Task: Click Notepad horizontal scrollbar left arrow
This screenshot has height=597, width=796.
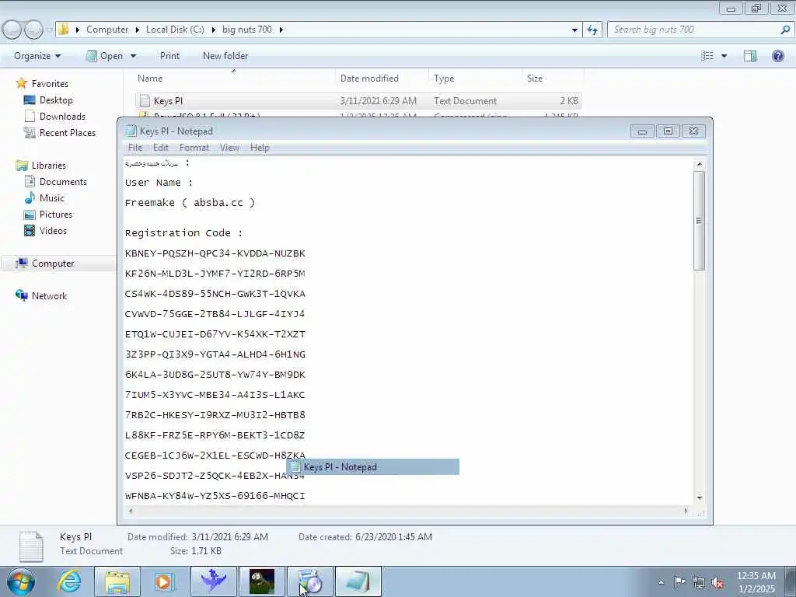Action: coord(131,511)
